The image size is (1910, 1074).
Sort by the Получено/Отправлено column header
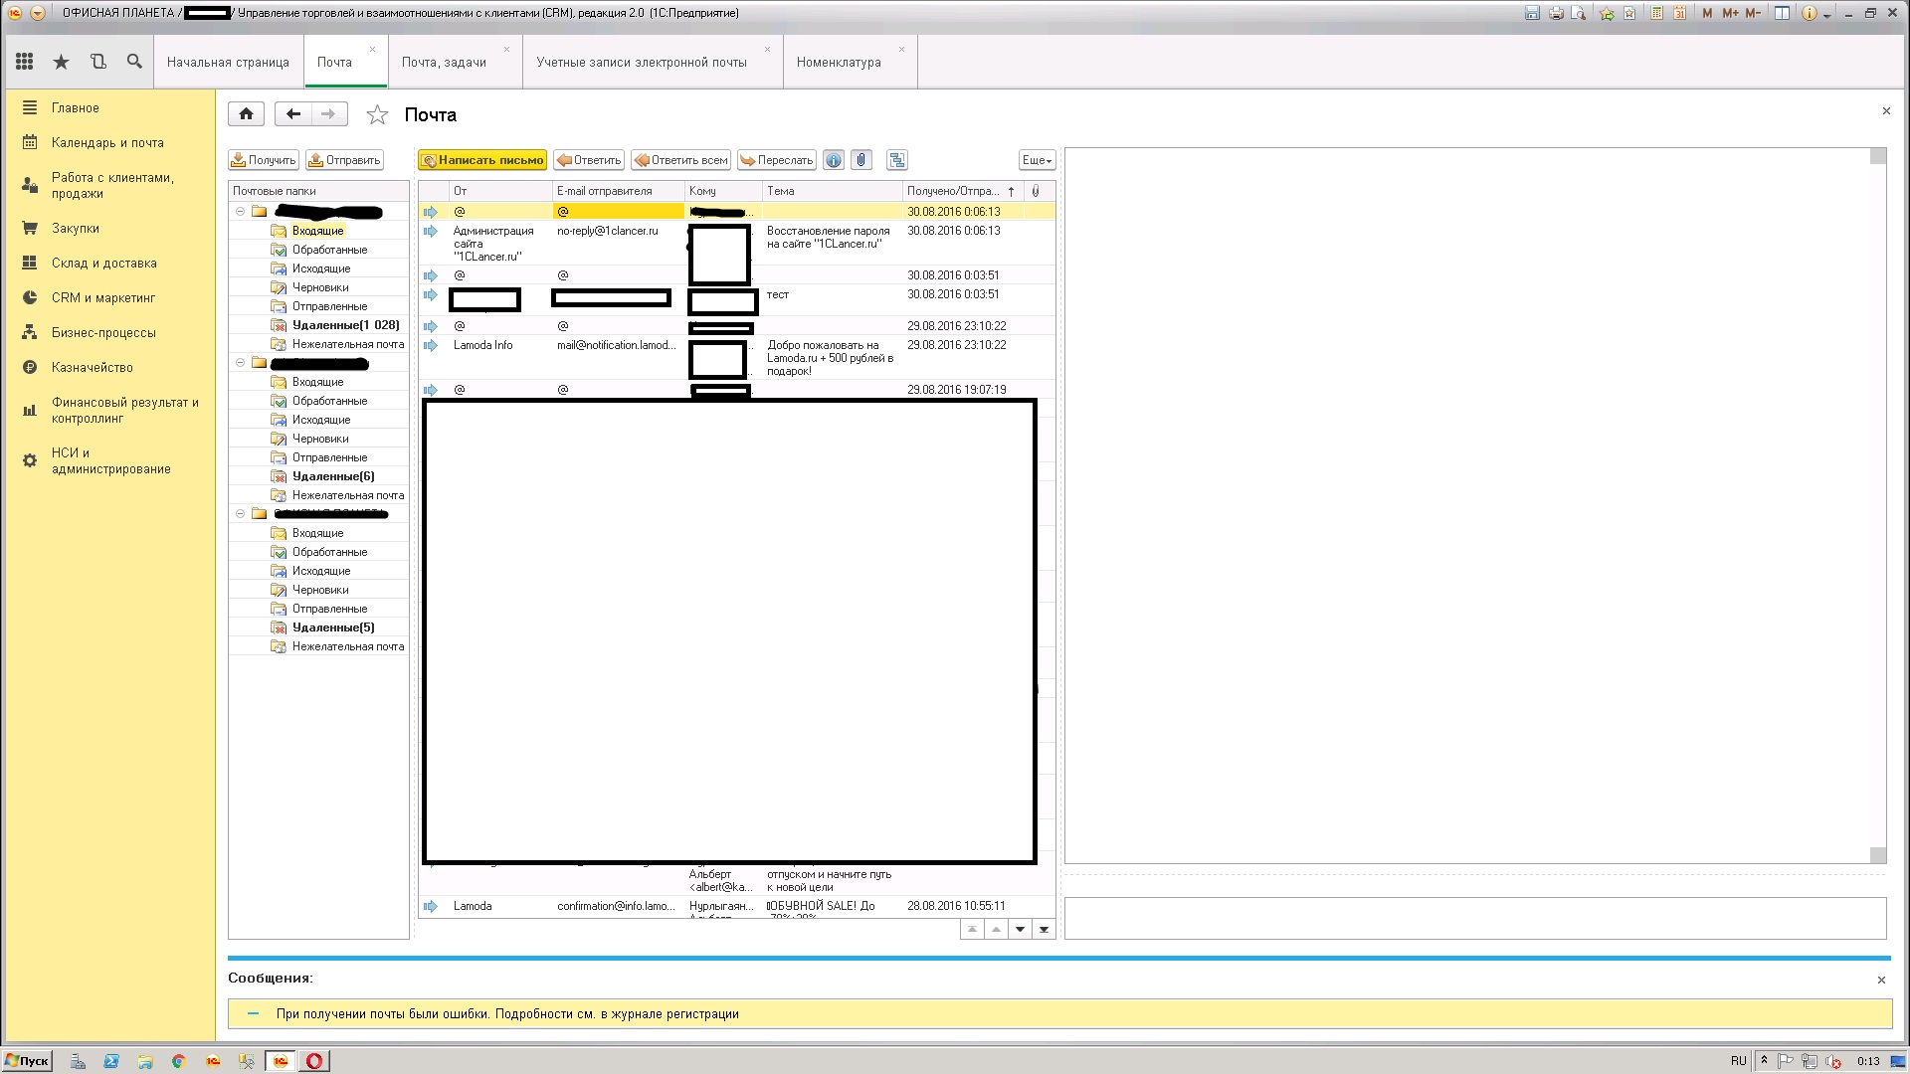[x=953, y=191]
